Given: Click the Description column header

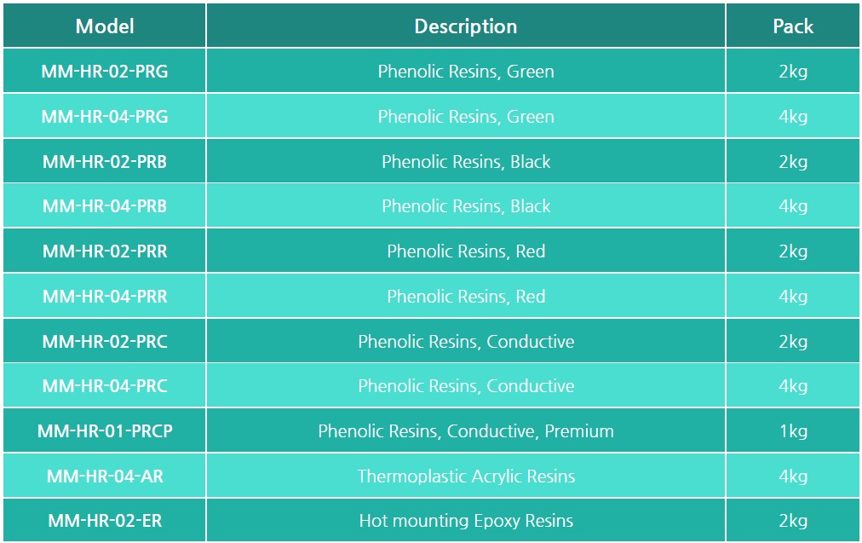Looking at the screenshot, I should tap(466, 26).
